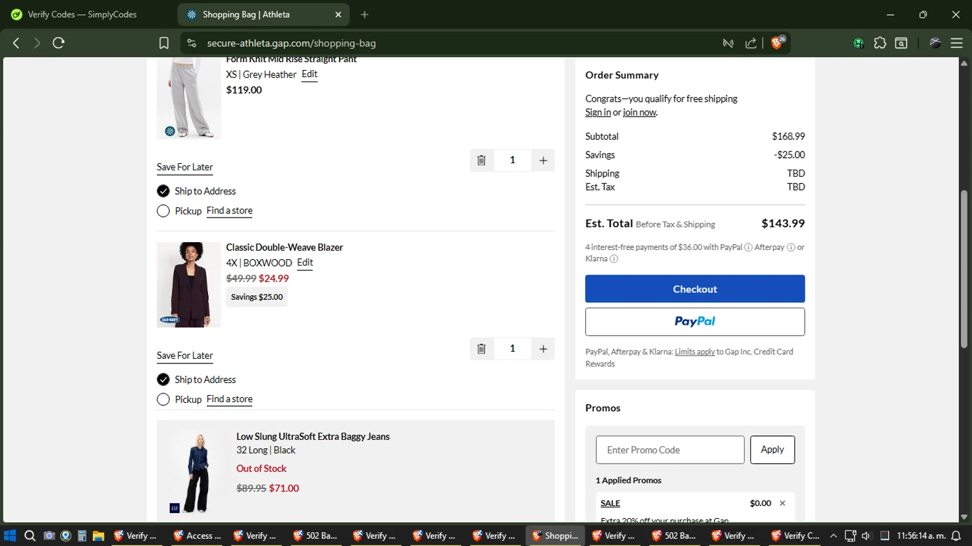972x546 pixels.
Task: Increase quantity of Classic Double-Weave Blazer
Action: (543, 348)
